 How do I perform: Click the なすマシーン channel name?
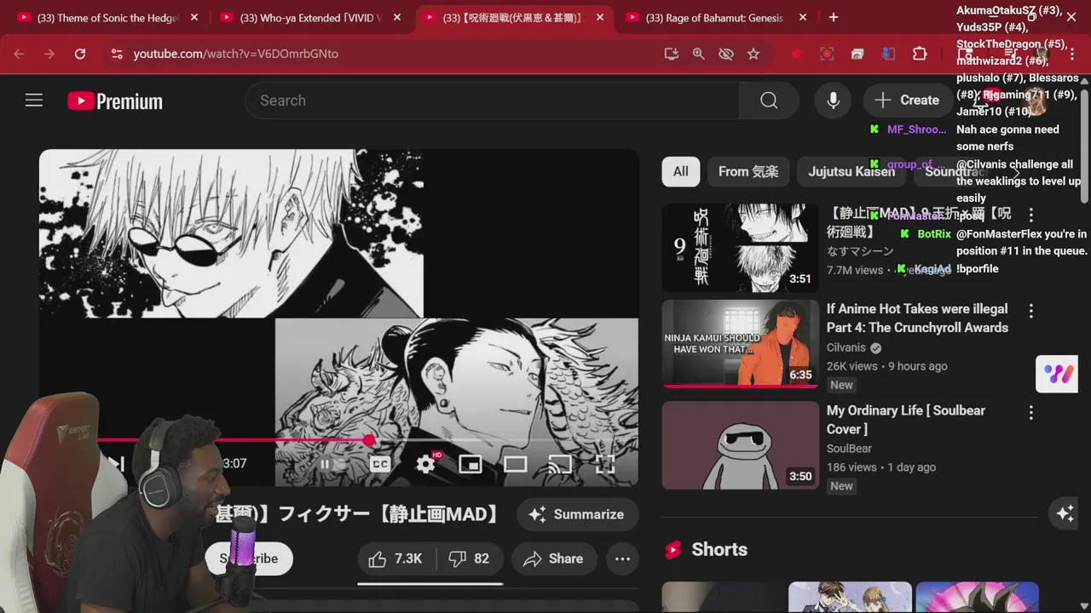(860, 251)
